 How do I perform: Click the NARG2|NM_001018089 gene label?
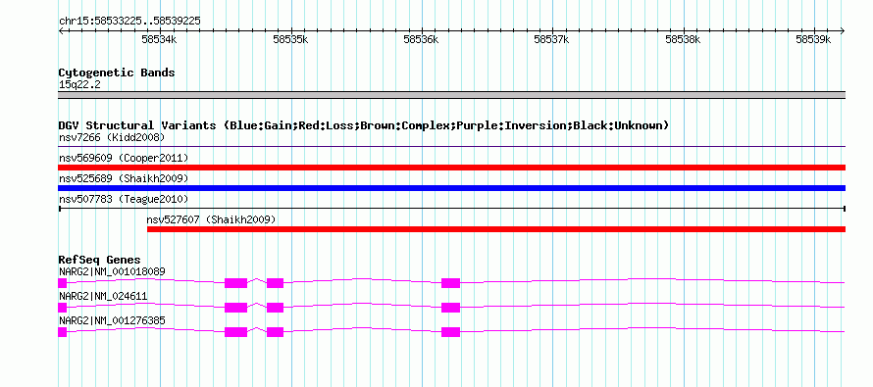(112, 271)
